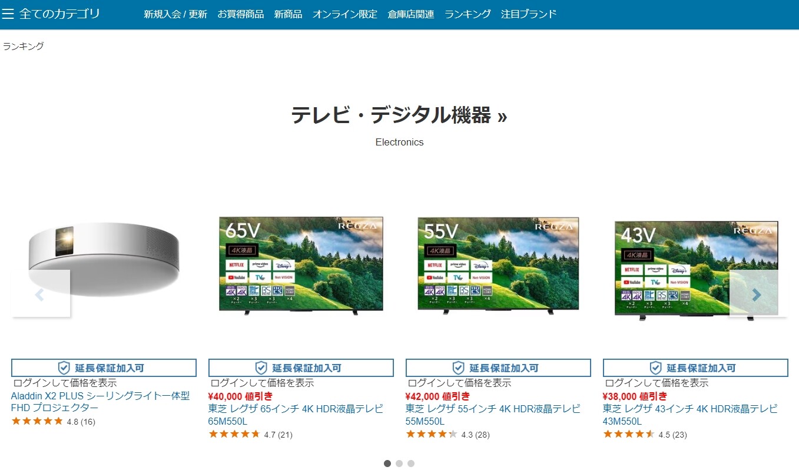Select the second carousel pagination dot

[399, 463]
